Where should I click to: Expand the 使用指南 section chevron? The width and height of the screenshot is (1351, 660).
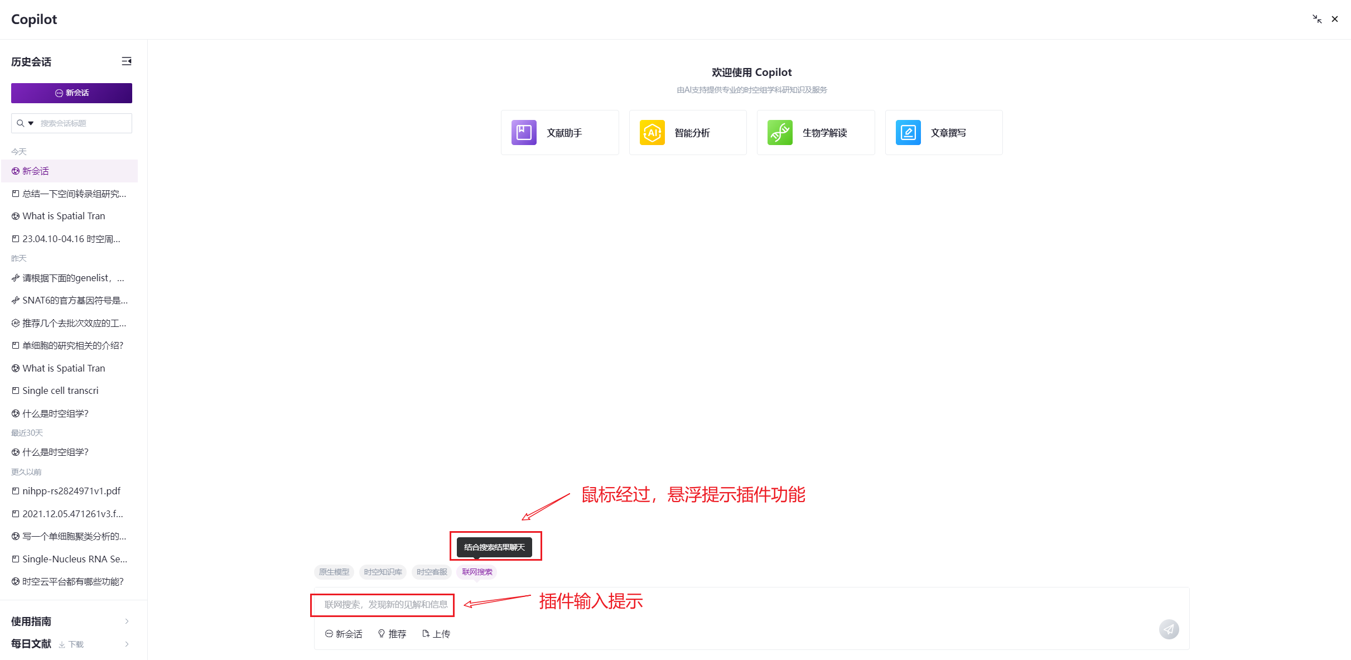[x=127, y=621]
